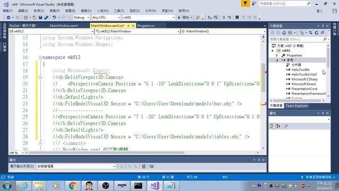Open the menu with (T) accelerator
This screenshot has height=191, width=339.
pos(119,11)
